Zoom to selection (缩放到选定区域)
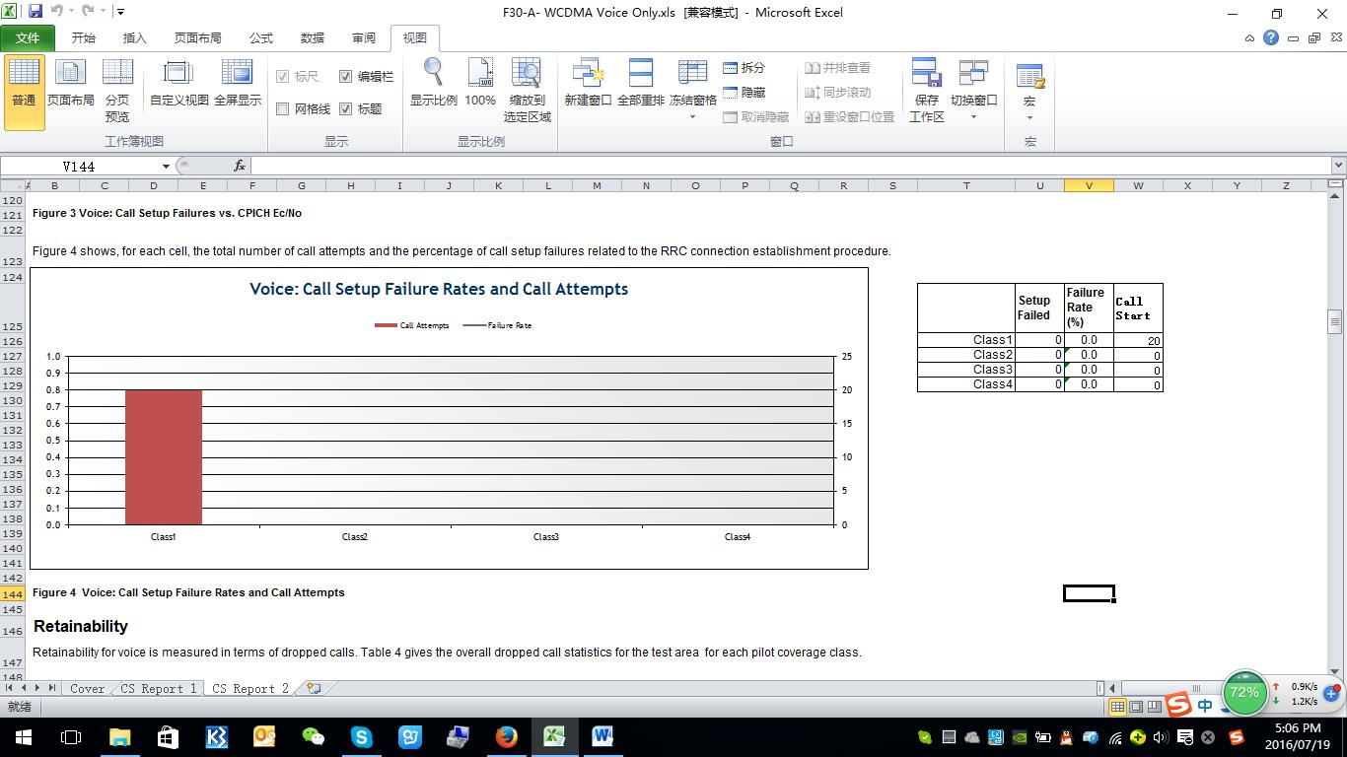Image resolution: width=1347 pixels, height=757 pixels. [x=527, y=89]
